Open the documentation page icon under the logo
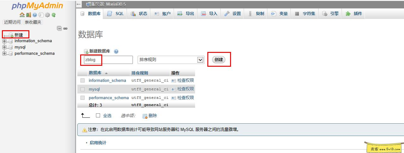Viewport: 404px width, 153px height. coord(41,15)
